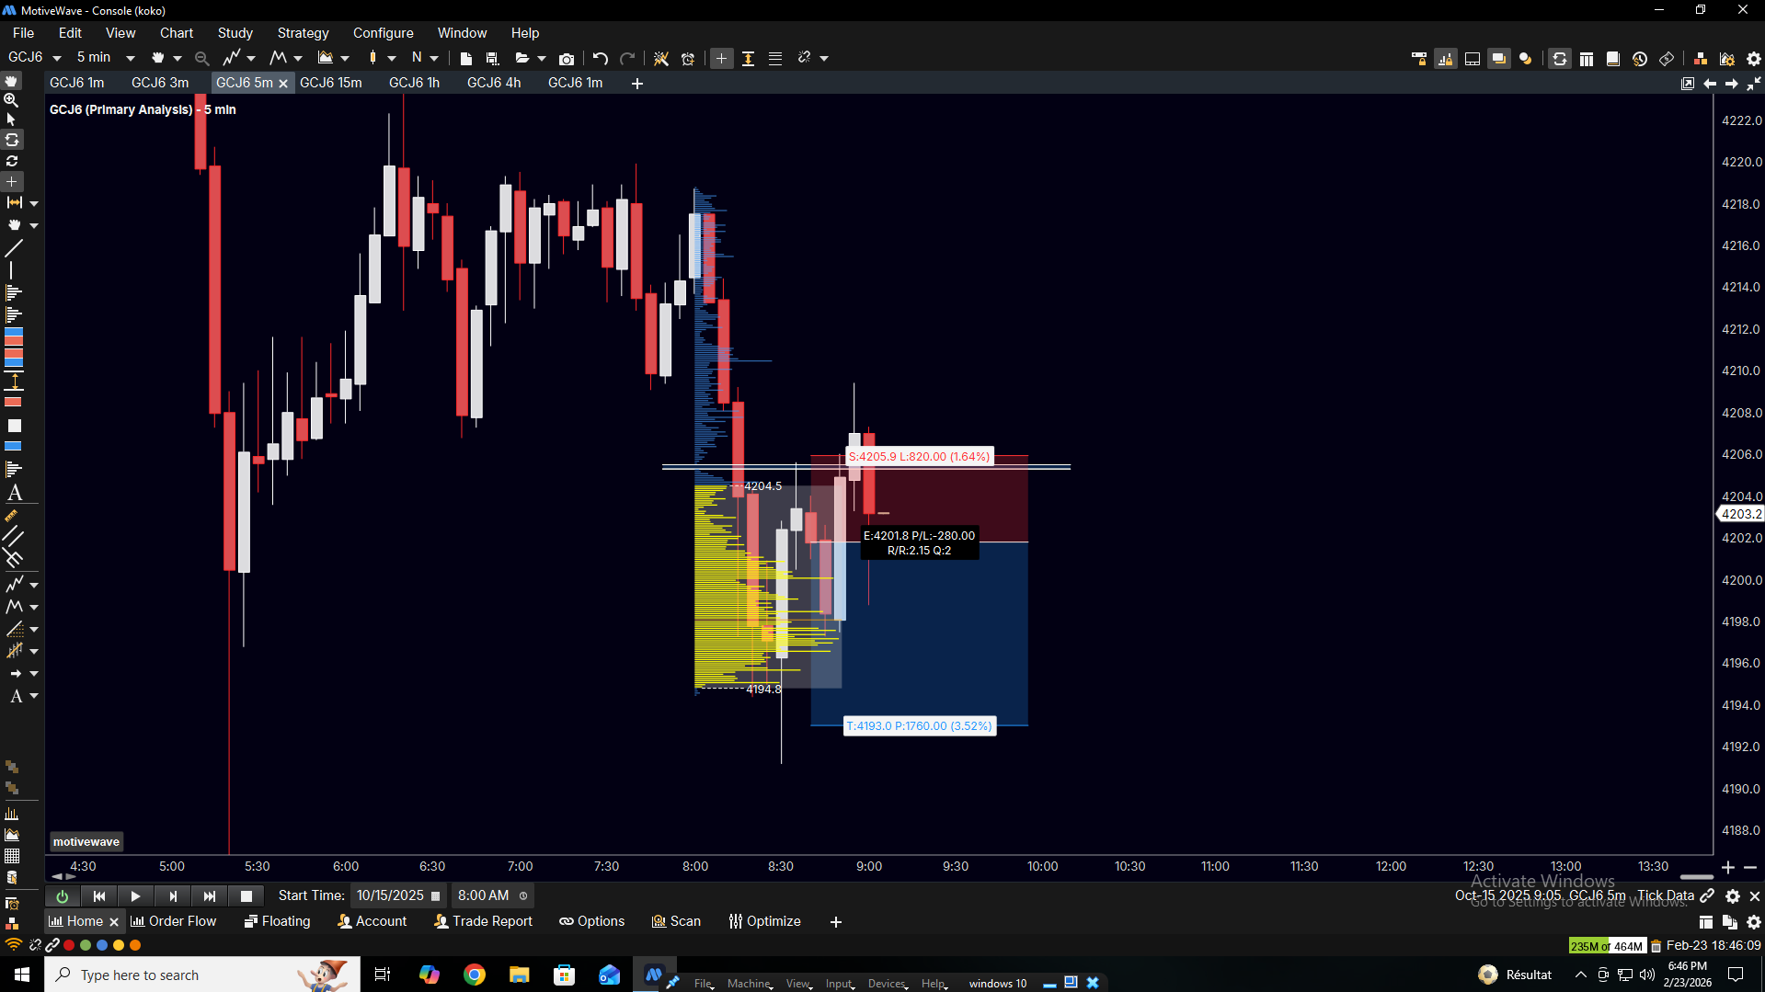The height and width of the screenshot is (992, 1765).
Task: Toggle the auto-refresh sync icon
Action: (1560, 58)
